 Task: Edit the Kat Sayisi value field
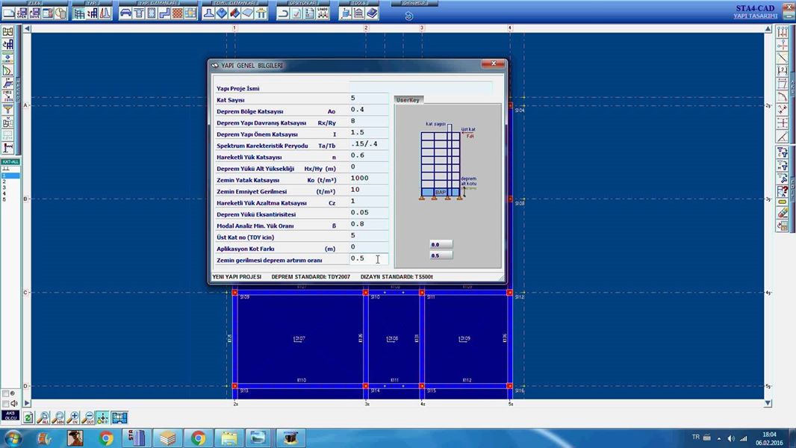(x=369, y=99)
